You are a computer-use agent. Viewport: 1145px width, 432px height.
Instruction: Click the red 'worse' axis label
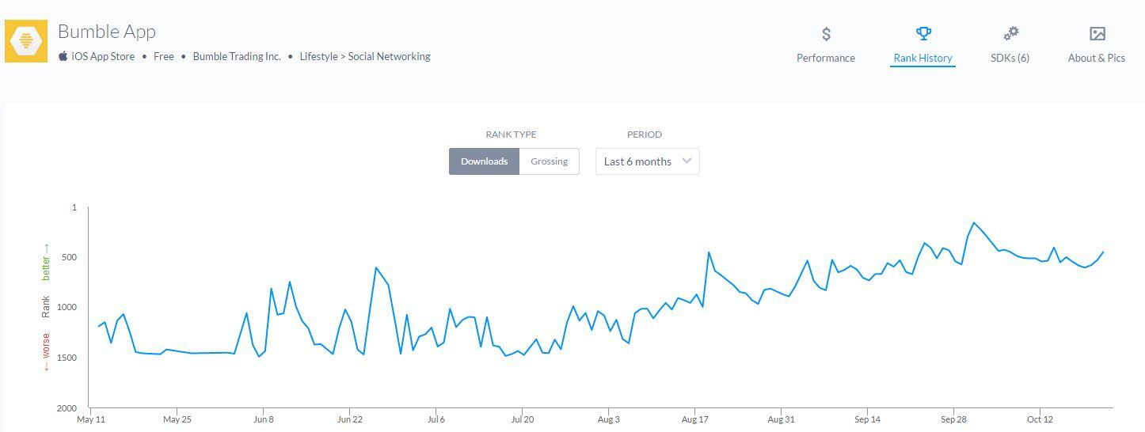pos(46,352)
